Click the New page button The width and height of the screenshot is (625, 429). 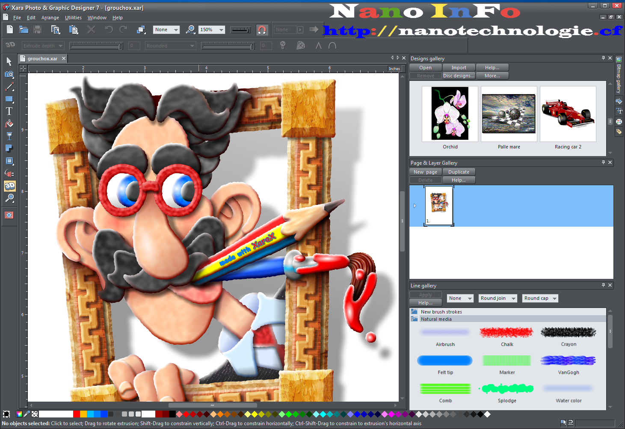[x=425, y=172]
